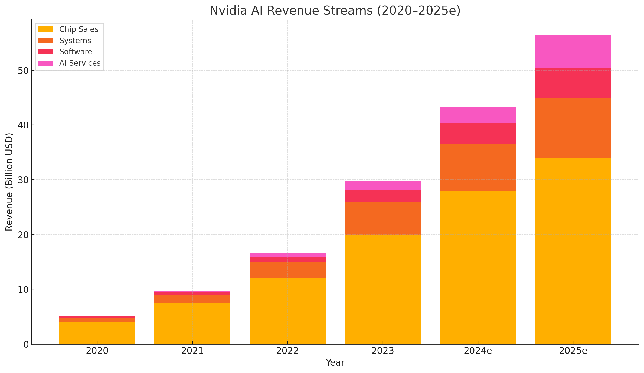Click the y-axis tick label 0
Viewport: 644px width, 373px height.
(26, 344)
